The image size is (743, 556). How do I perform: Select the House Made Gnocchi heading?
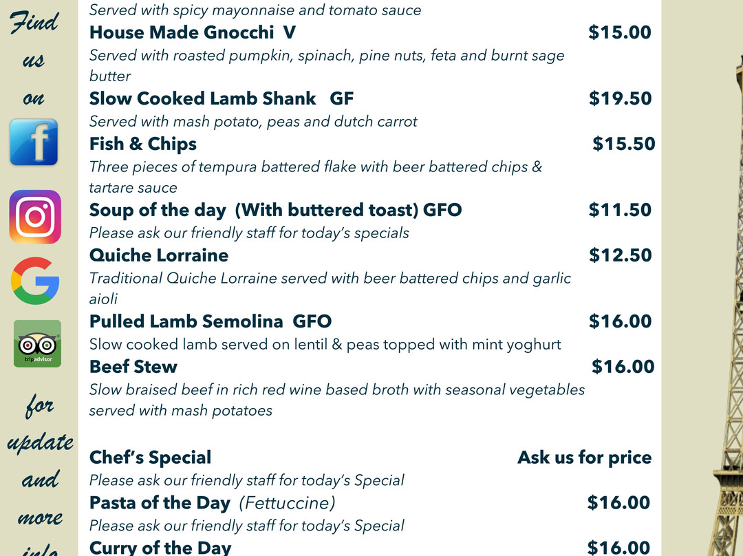coord(192,32)
